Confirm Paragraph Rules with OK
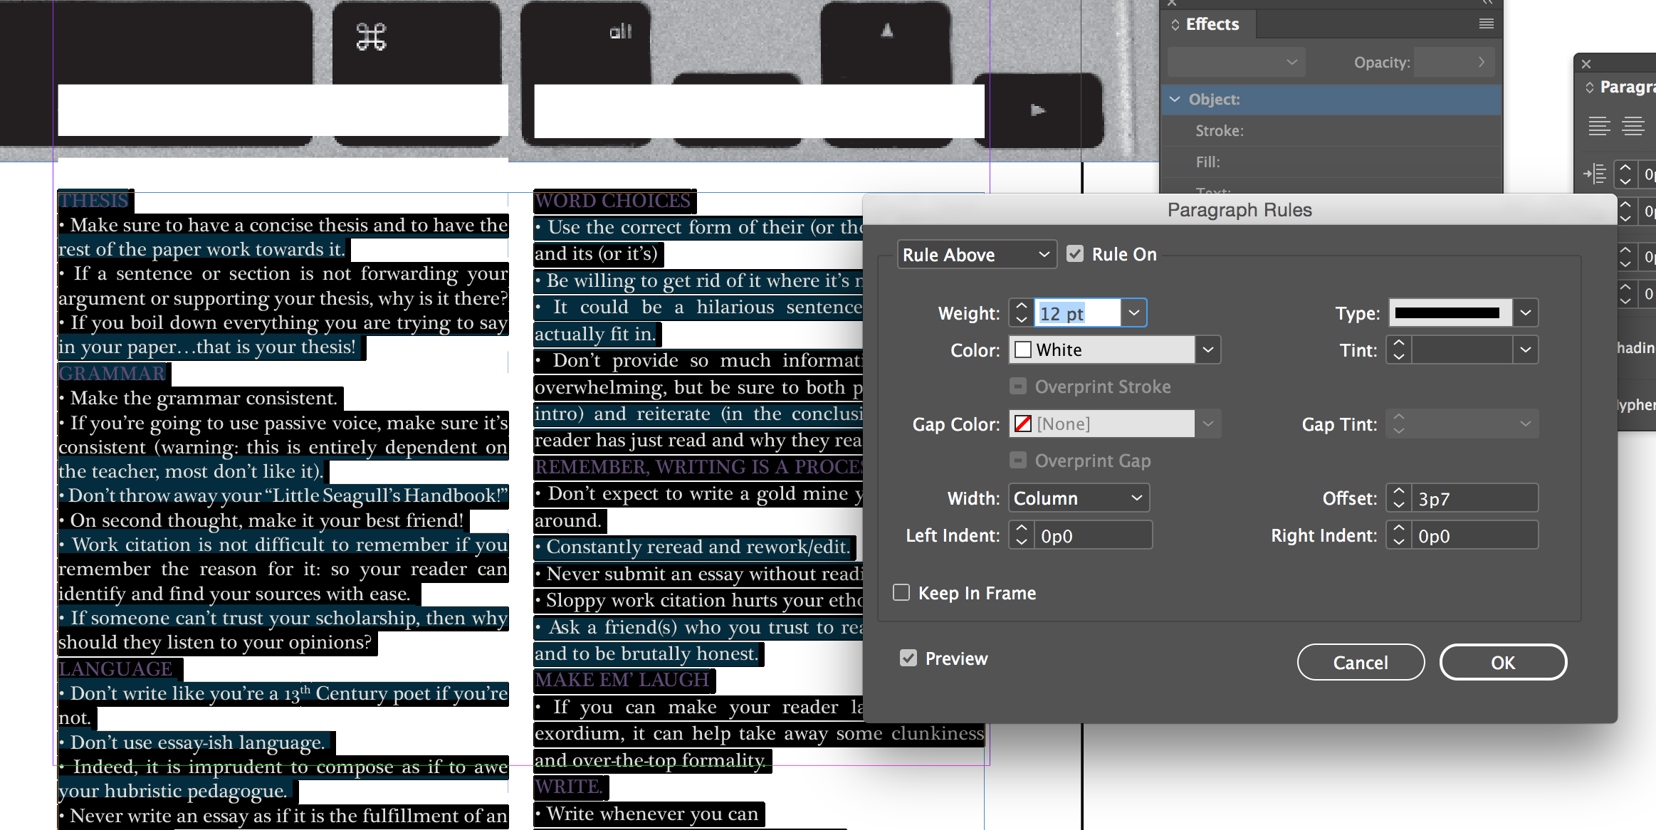This screenshot has height=830, width=1656. click(x=1502, y=662)
